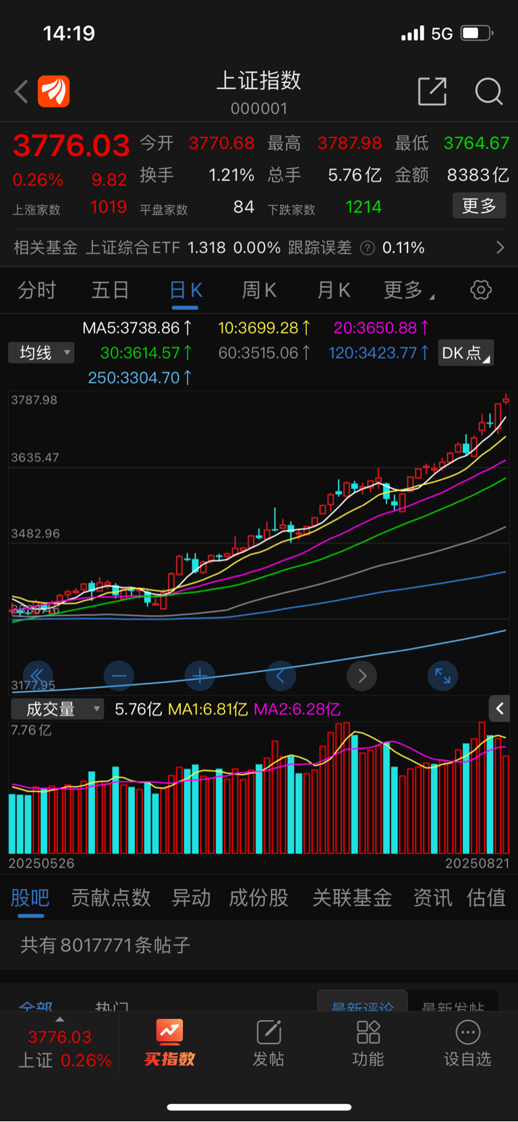
Task: Tap volume MA1:6.81亿 label
Action: (x=208, y=709)
